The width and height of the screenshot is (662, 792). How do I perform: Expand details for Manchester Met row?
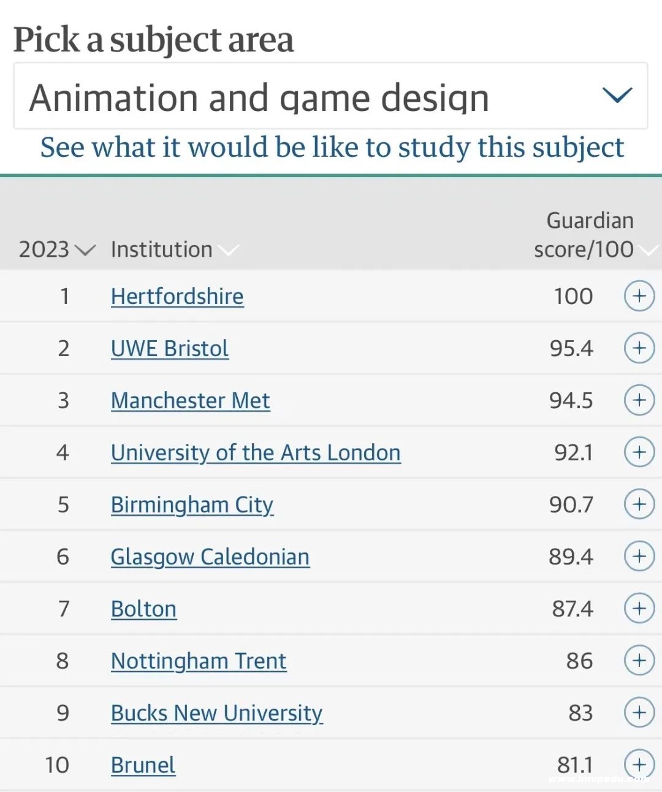click(639, 400)
